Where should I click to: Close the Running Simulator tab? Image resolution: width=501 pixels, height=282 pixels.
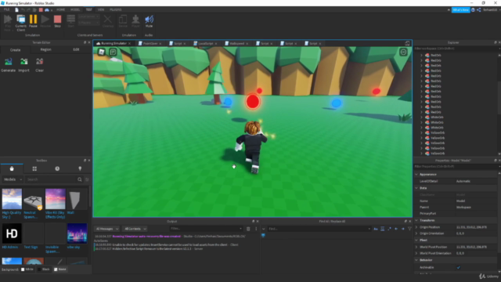[x=129, y=44]
